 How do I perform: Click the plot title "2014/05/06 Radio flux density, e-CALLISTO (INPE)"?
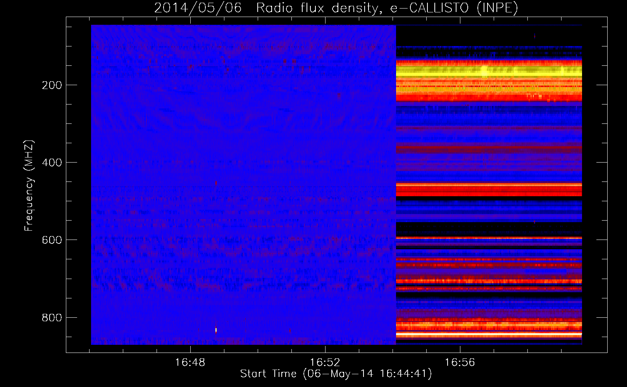pyautogui.click(x=336, y=8)
